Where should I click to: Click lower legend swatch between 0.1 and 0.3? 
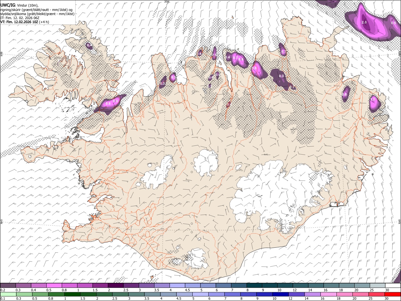click(8, 294)
